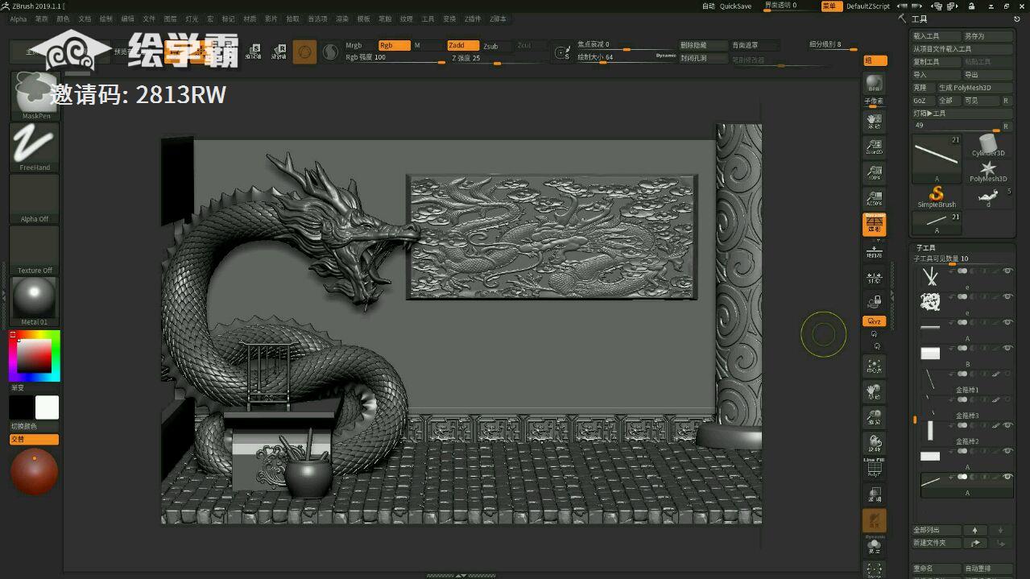This screenshot has width=1030, height=579.
Task: Enable the Mrgb mode button
Action: (359, 45)
